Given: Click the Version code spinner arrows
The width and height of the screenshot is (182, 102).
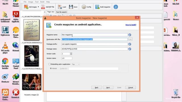Looking at the screenshot, I should click(x=71, y=54).
